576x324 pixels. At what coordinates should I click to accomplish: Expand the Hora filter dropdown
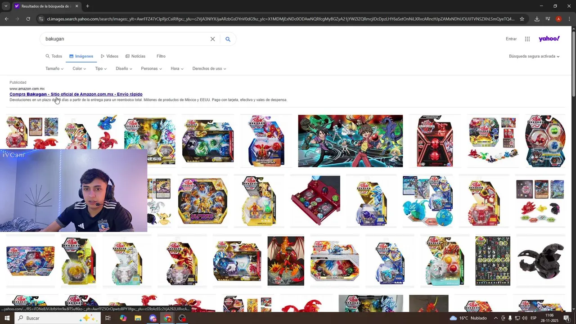(x=177, y=69)
